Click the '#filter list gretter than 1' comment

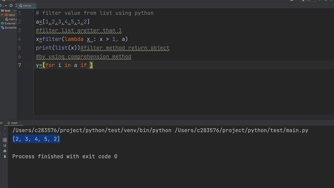[x=79, y=30]
